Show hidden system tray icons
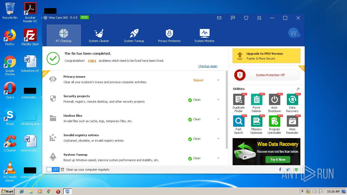The width and height of the screenshot is (347, 195). pyautogui.click(x=302, y=191)
